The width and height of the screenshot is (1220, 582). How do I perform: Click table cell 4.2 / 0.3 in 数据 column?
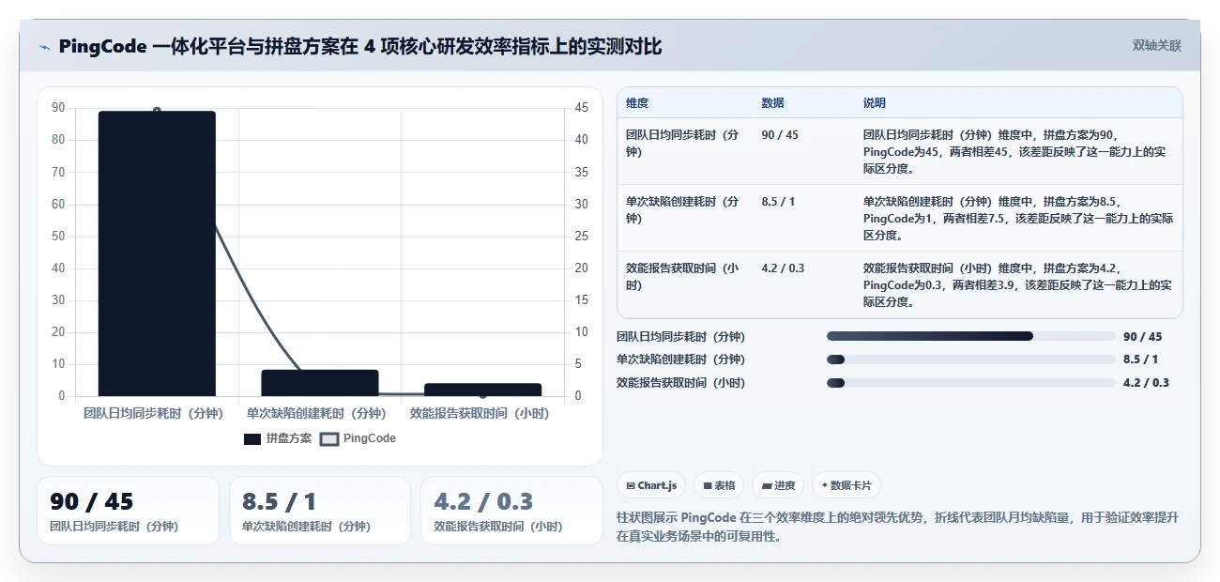pos(783,268)
